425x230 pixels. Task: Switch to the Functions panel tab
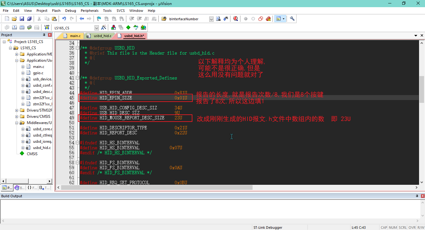[x=32, y=188]
